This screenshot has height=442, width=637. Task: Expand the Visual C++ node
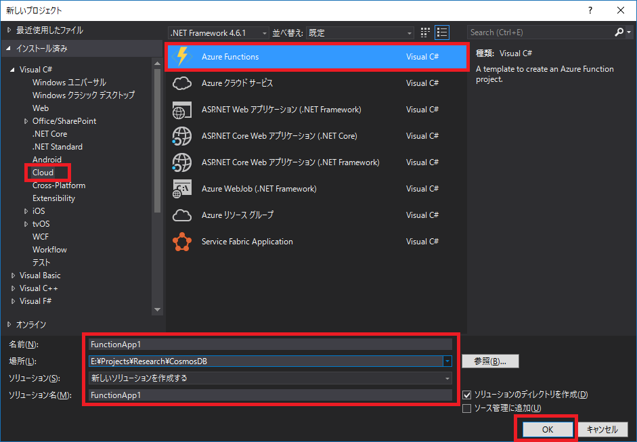(x=13, y=288)
